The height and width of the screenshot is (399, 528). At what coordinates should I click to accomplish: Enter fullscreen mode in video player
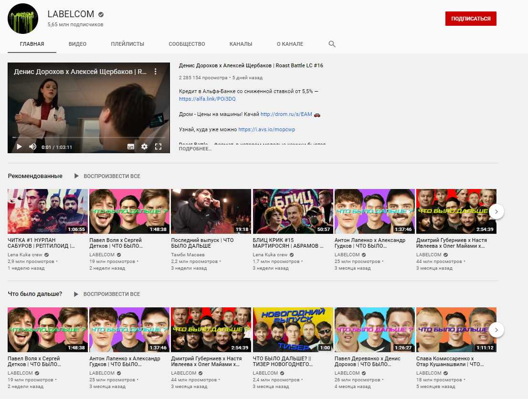pos(158,147)
